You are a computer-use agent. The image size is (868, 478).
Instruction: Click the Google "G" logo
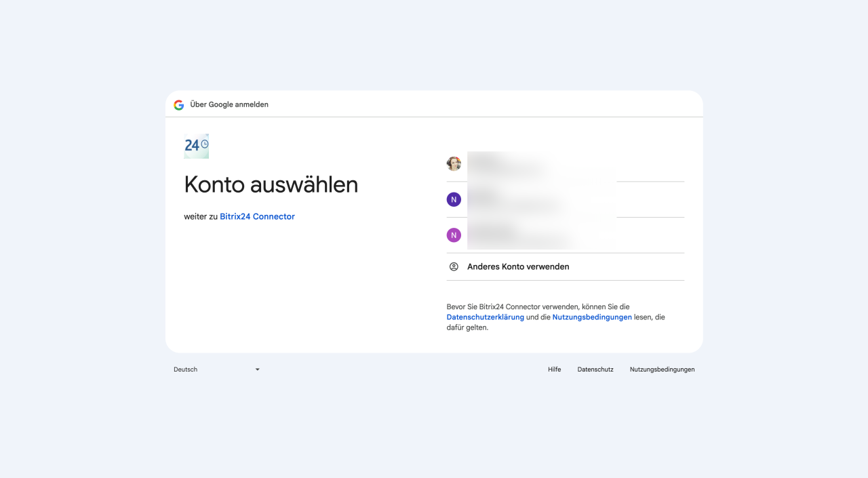pyautogui.click(x=179, y=104)
